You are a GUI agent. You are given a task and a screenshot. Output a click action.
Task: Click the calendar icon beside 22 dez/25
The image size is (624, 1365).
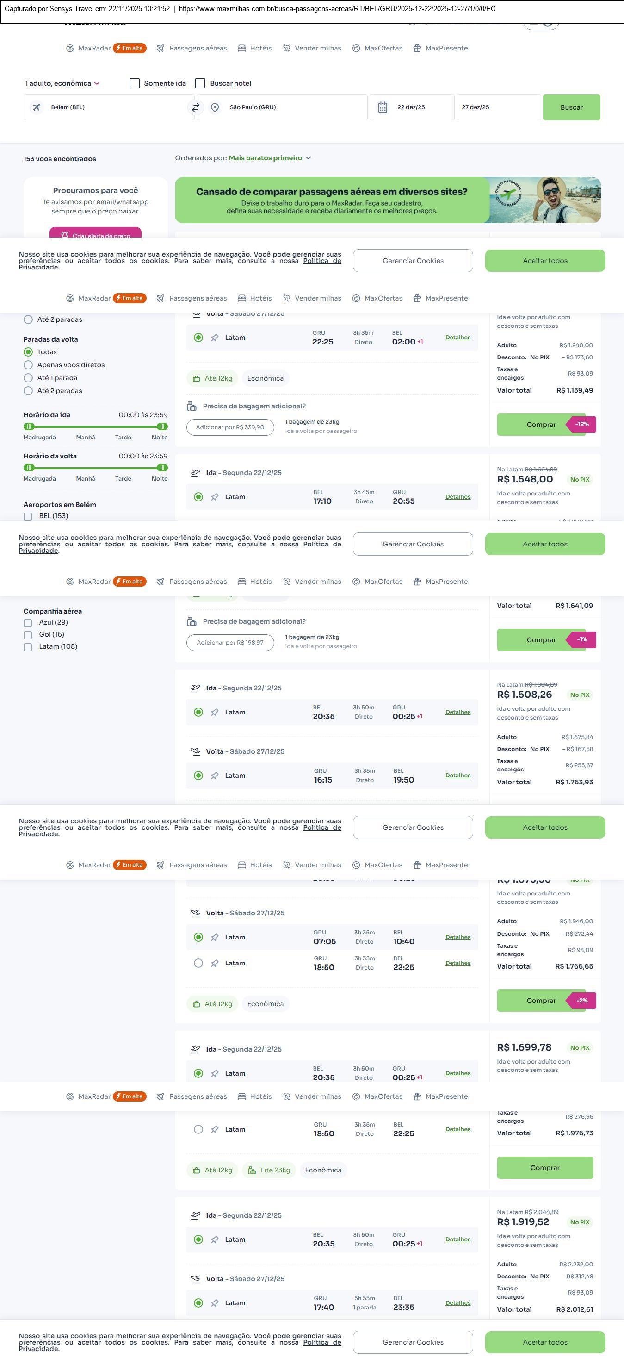click(x=383, y=107)
